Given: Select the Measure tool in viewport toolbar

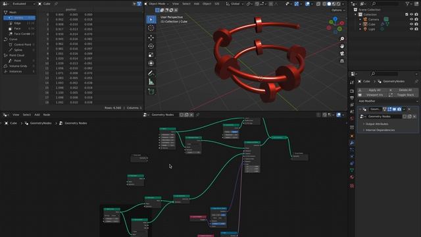Looking at the screenshot, I should click(151, 82).
